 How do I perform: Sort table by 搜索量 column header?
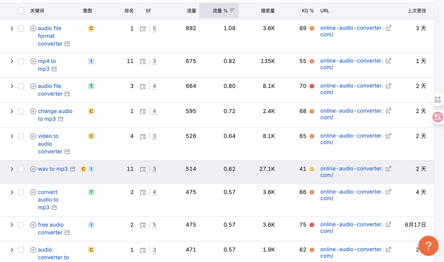[x=267, y=11]
